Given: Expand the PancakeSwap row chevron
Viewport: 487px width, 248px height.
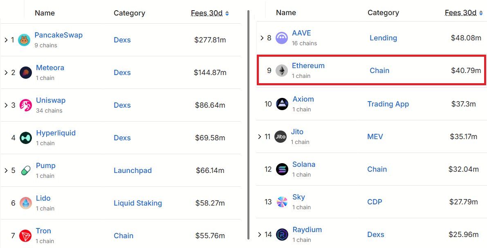Looking at the screenshot, I should click(x=6, y=40).
